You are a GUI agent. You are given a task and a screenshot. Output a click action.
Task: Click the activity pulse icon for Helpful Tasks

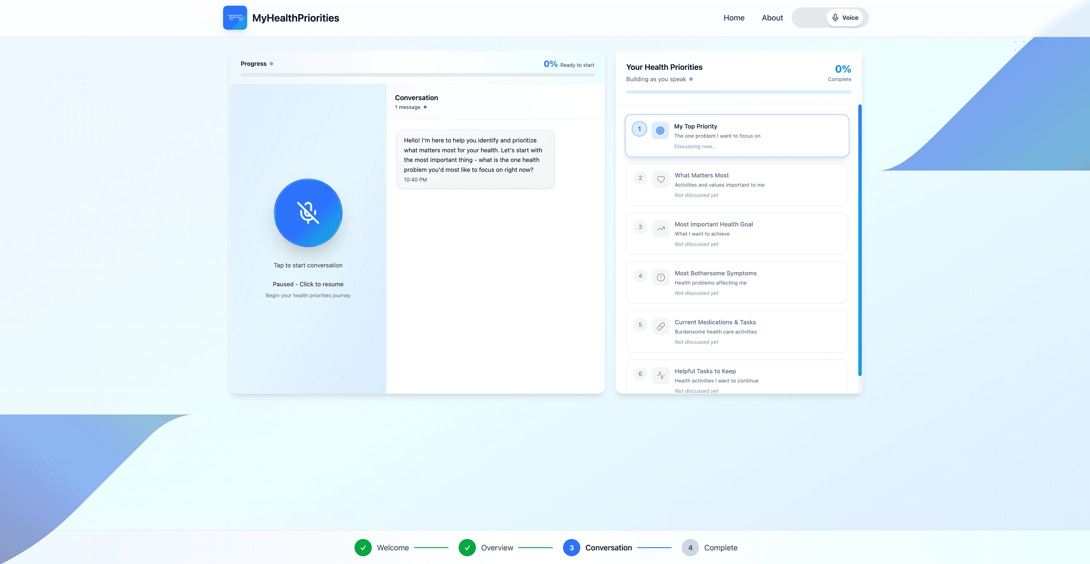(x=661, y=375)
